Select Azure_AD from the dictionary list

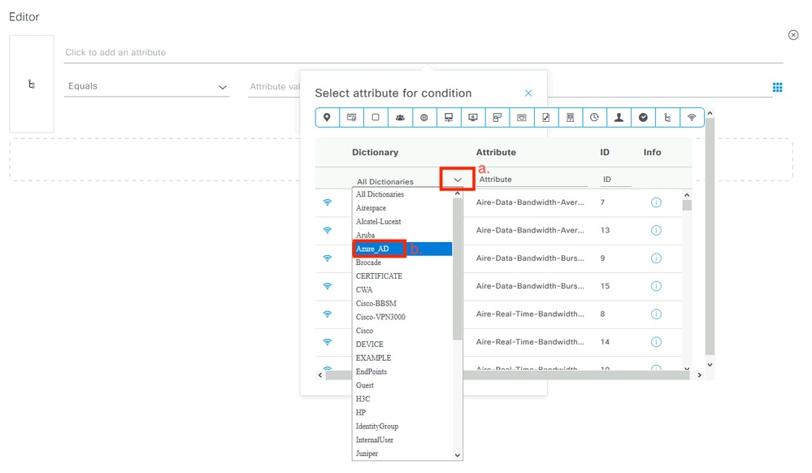pos(379,248)
